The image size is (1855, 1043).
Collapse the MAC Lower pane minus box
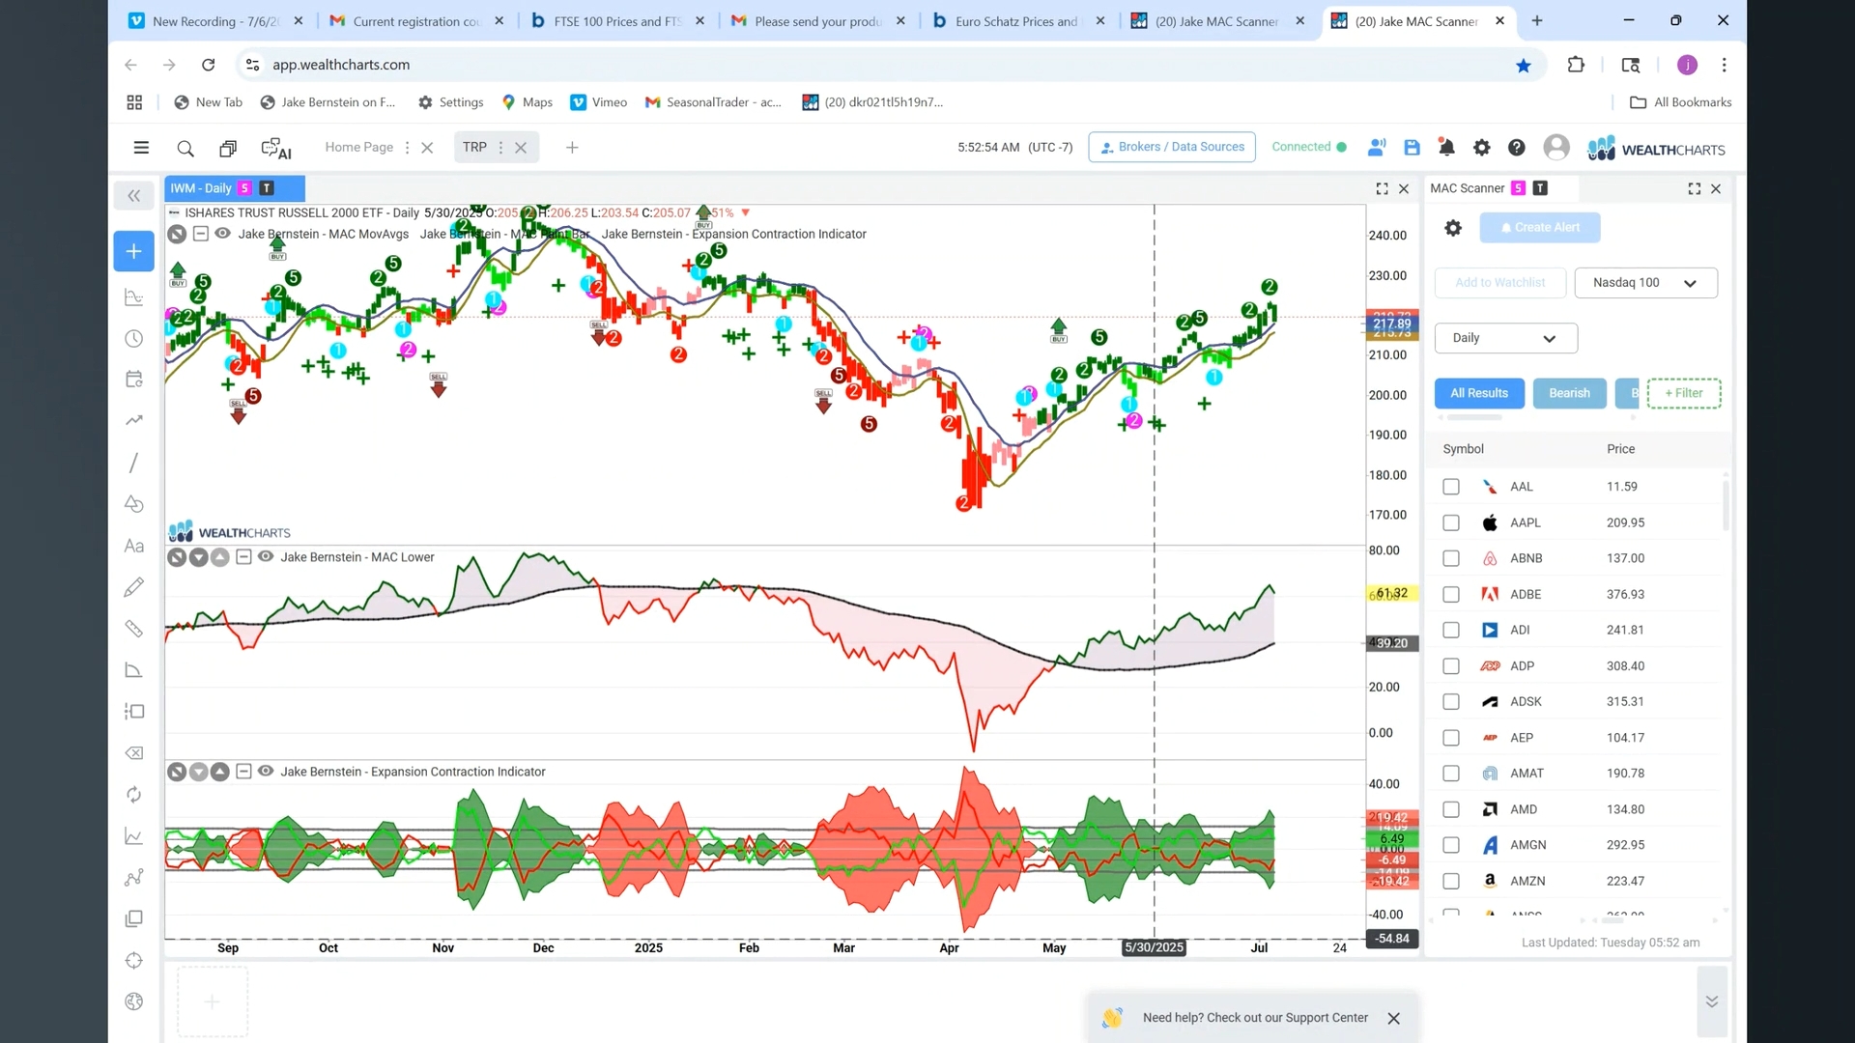tap(243, 557)
